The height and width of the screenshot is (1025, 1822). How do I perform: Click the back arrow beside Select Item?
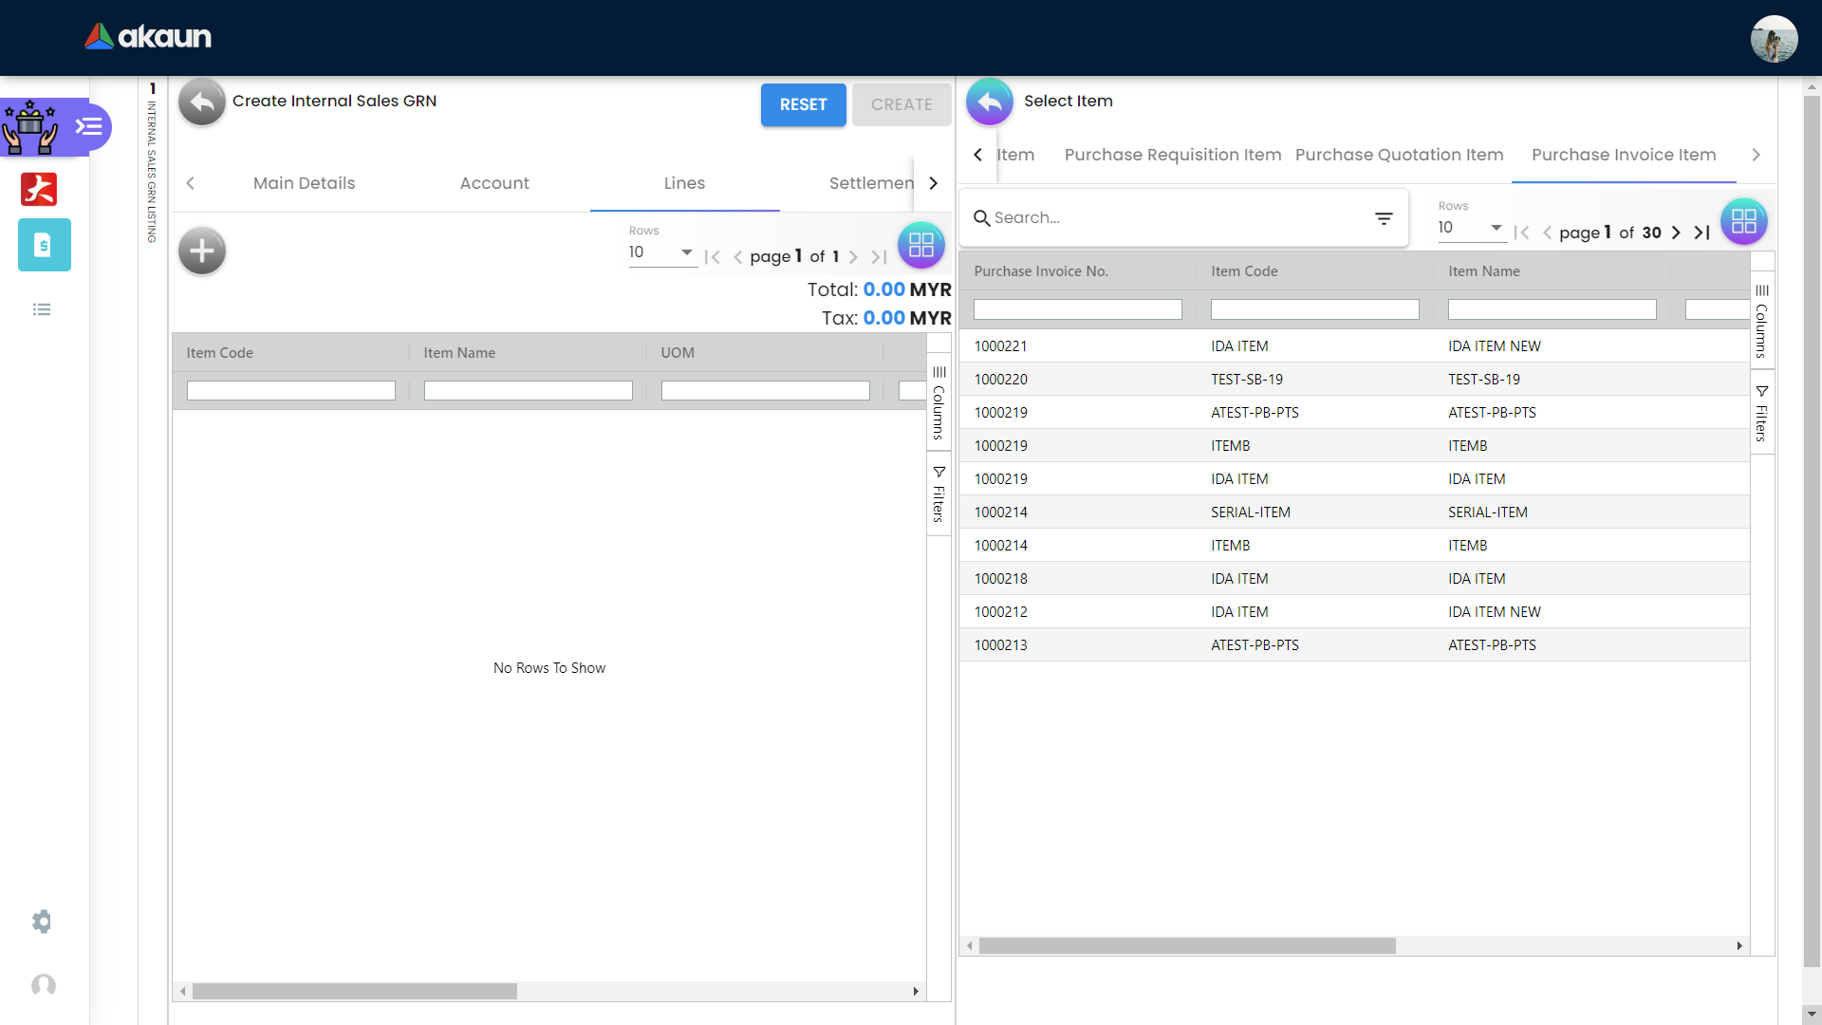[x=990, y=102]
